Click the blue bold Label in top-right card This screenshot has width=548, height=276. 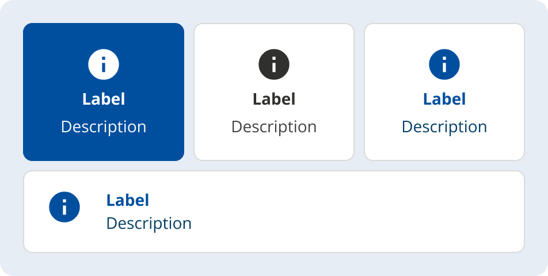444,99
